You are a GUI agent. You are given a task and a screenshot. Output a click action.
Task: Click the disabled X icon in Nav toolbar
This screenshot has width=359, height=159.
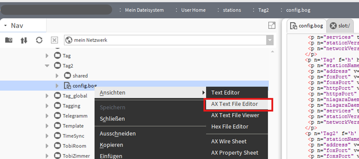coord(54,41)
